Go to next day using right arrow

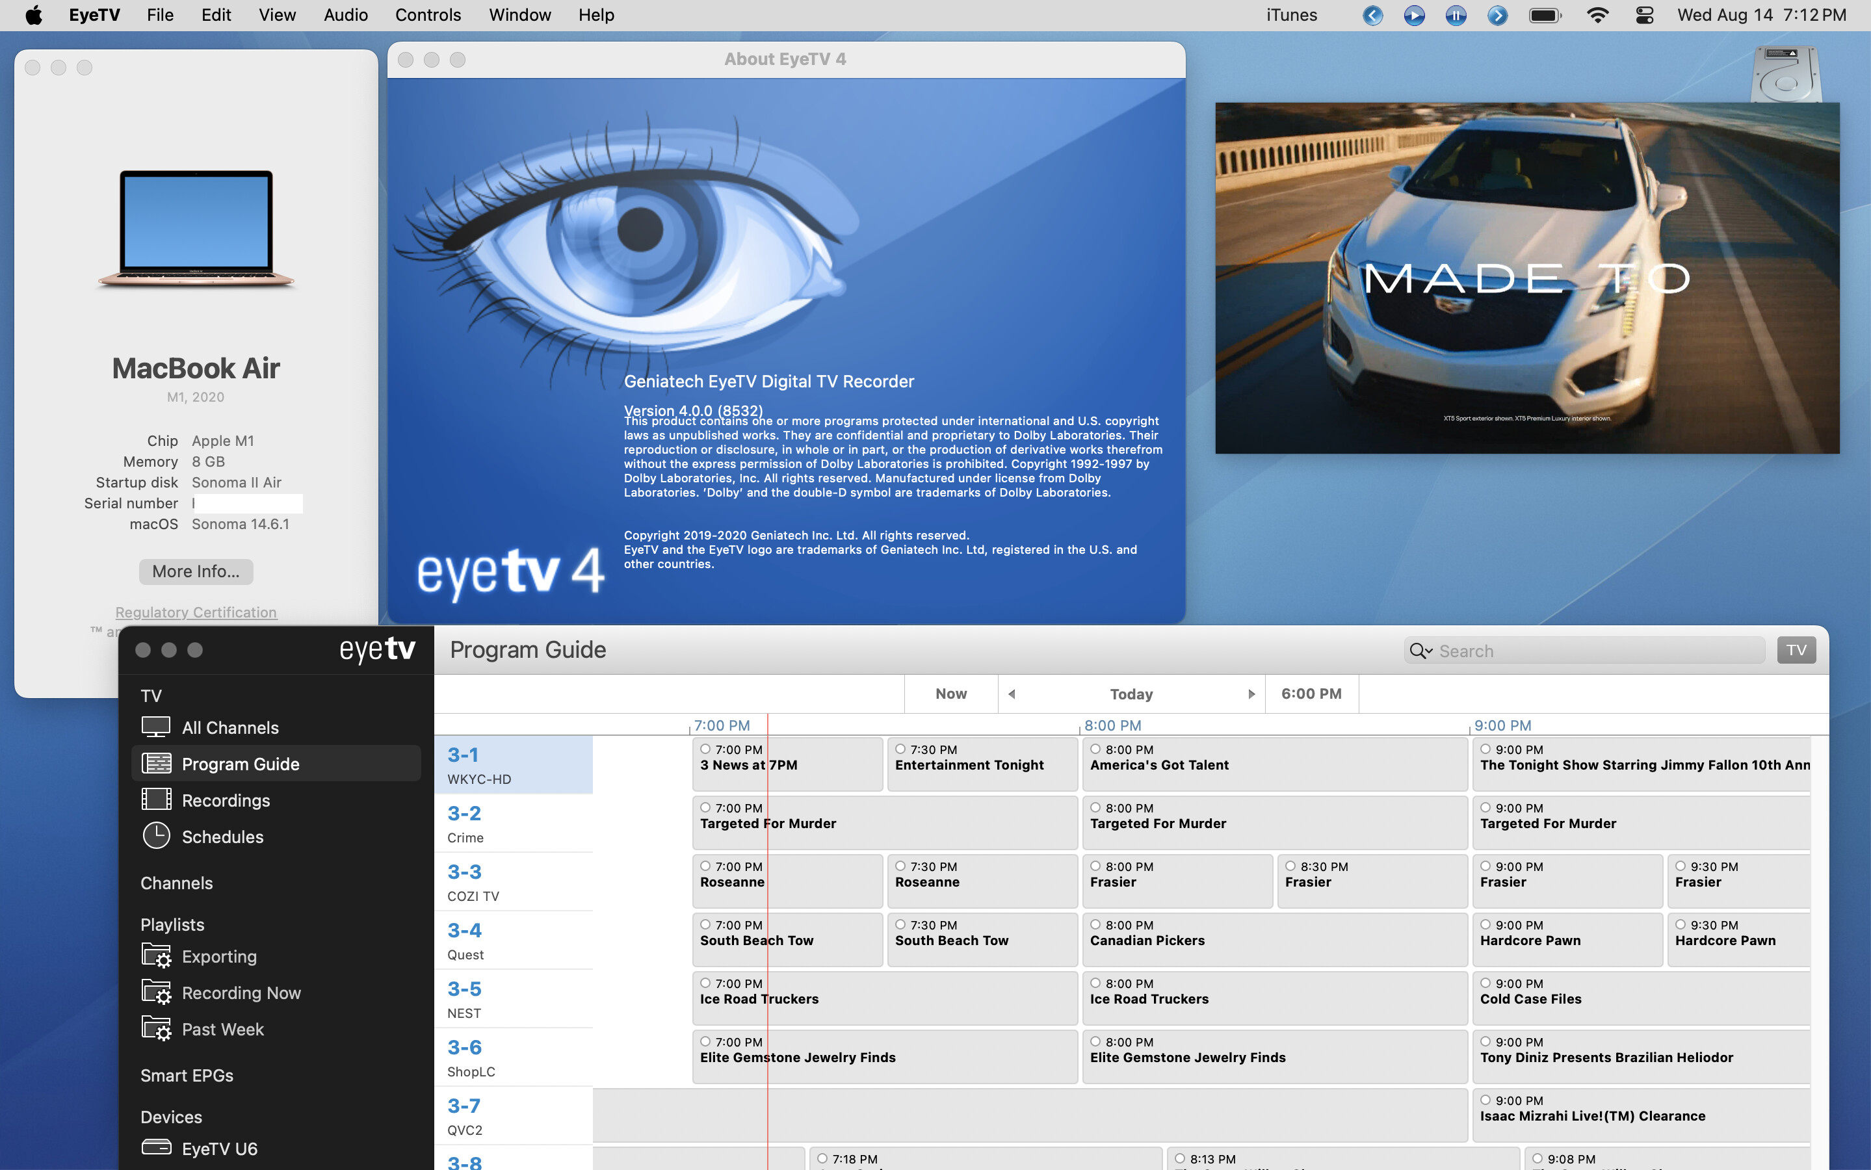coord(1251,694)
